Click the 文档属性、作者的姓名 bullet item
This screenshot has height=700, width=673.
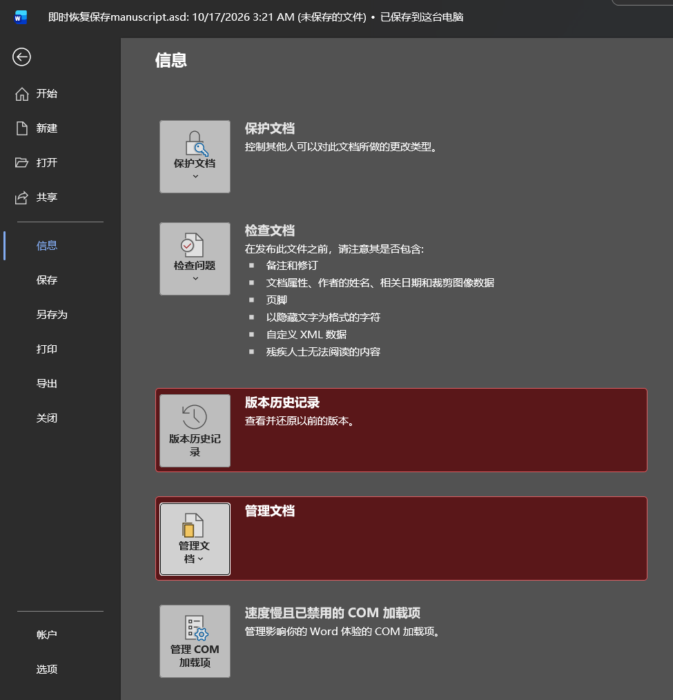tap(380, 283)
